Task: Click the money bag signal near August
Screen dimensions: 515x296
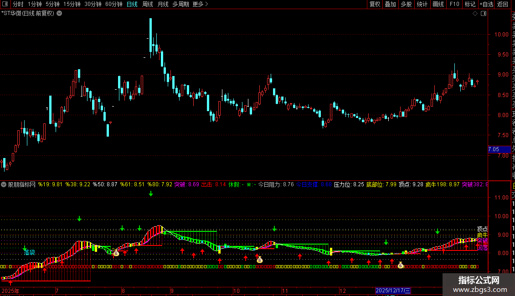Action: (116, 253)
